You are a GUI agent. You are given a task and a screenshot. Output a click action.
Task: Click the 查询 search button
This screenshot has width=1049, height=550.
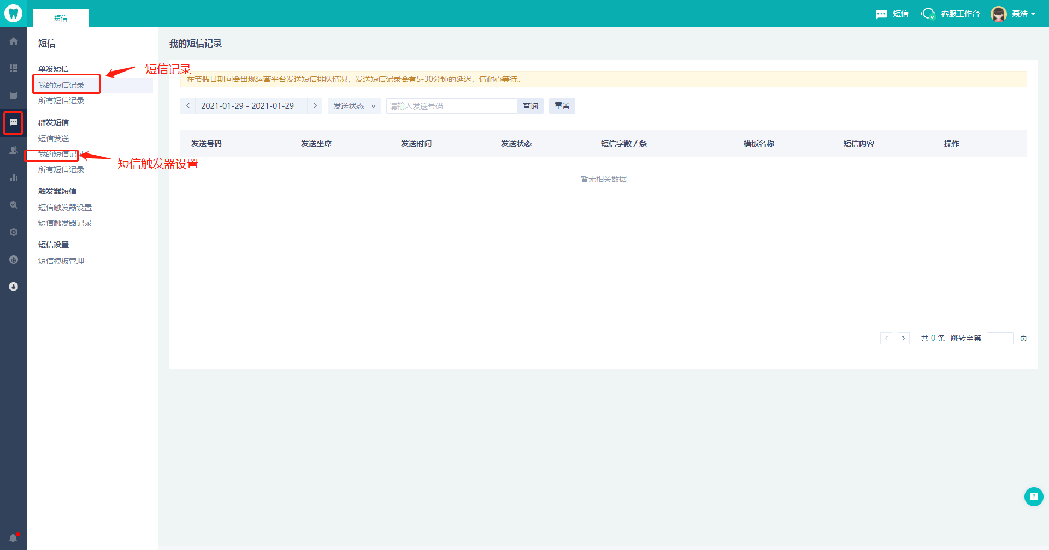coord(531,106)
